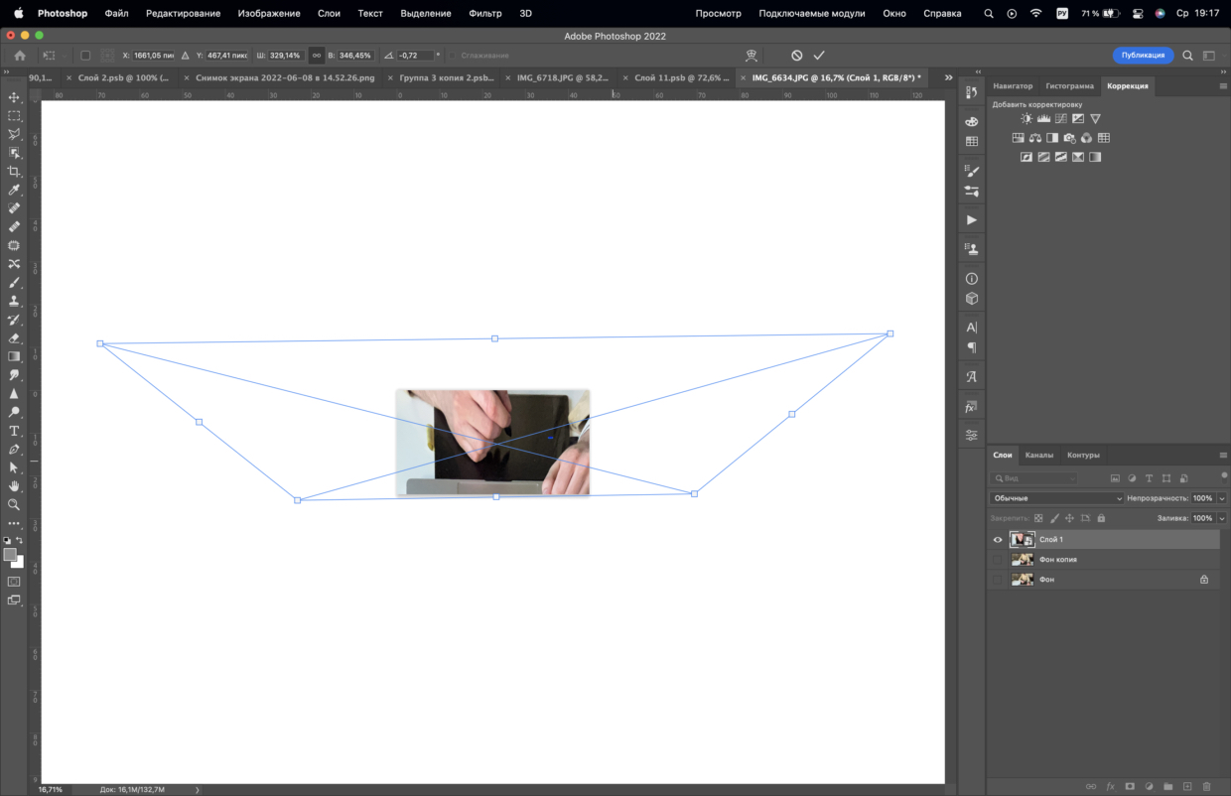
Task: Hide the Слой 1 layer with eye icon
Action: coord(998,540)
